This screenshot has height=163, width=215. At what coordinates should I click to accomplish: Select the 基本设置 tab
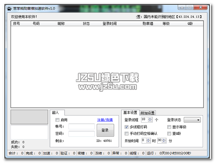(131, 113)
